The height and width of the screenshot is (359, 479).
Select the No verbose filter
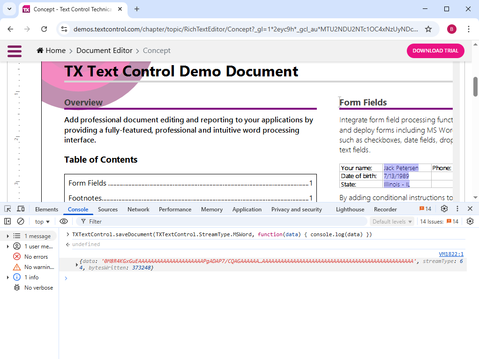point(34,287)
